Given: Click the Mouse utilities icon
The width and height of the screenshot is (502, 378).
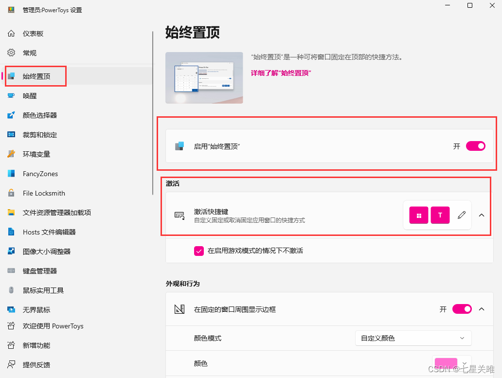Looking at the screenshot, I should point(11,290).
